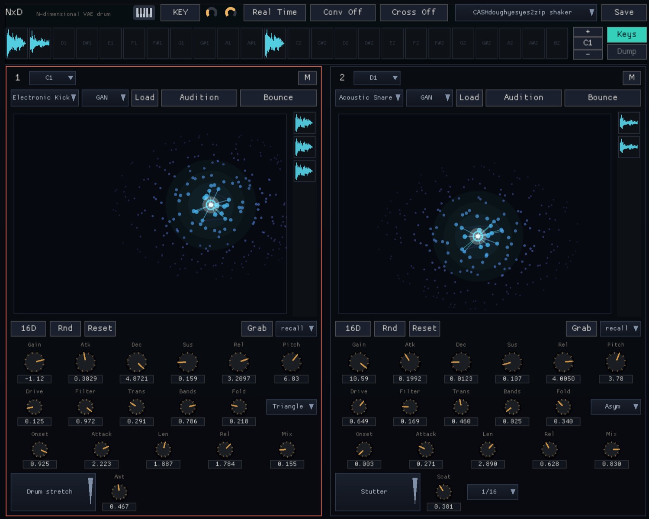
Task: Mute slot 2 with its M button
Action: click(x=632, y=78)
